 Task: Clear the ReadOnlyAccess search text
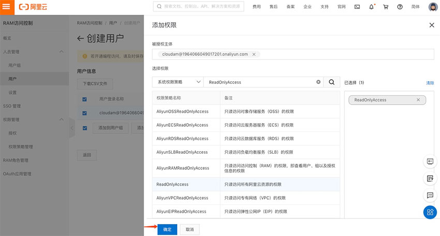pyautogui.click(x=318, y=82)
